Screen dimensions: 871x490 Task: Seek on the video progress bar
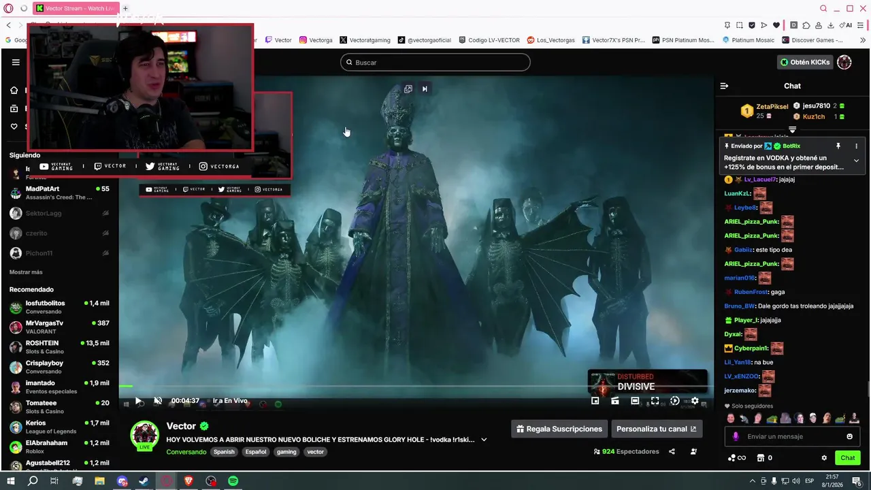click(x=416, y=387)
